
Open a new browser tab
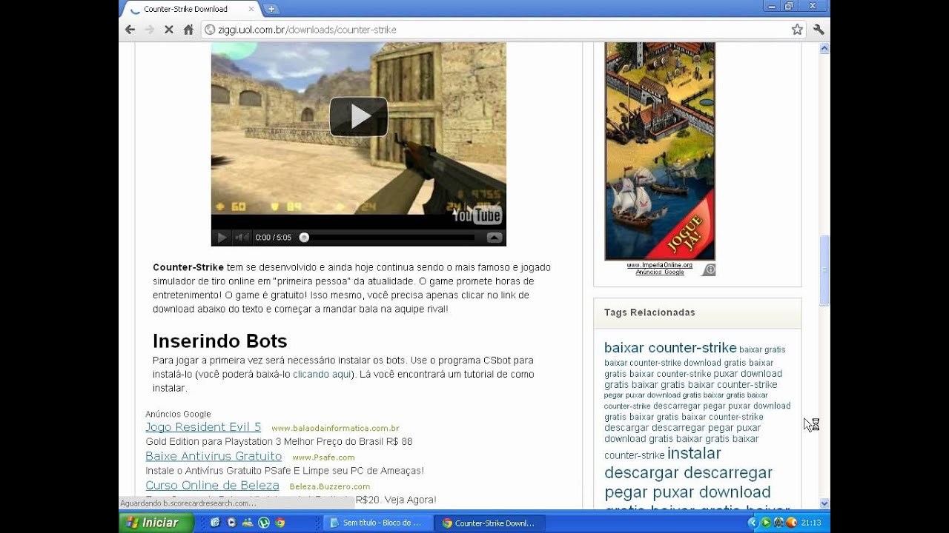tap(271, 9)
